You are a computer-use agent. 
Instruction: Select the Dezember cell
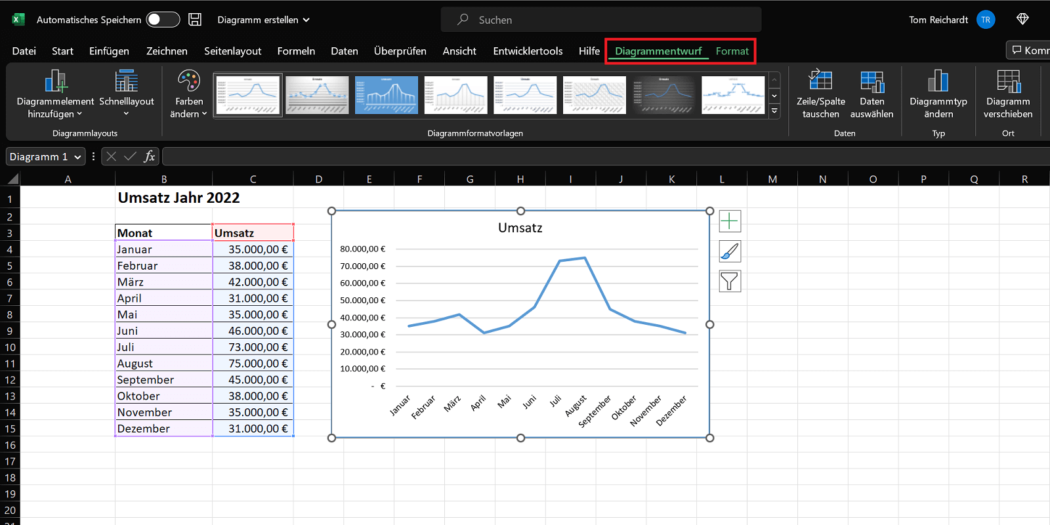coord(164,429)
